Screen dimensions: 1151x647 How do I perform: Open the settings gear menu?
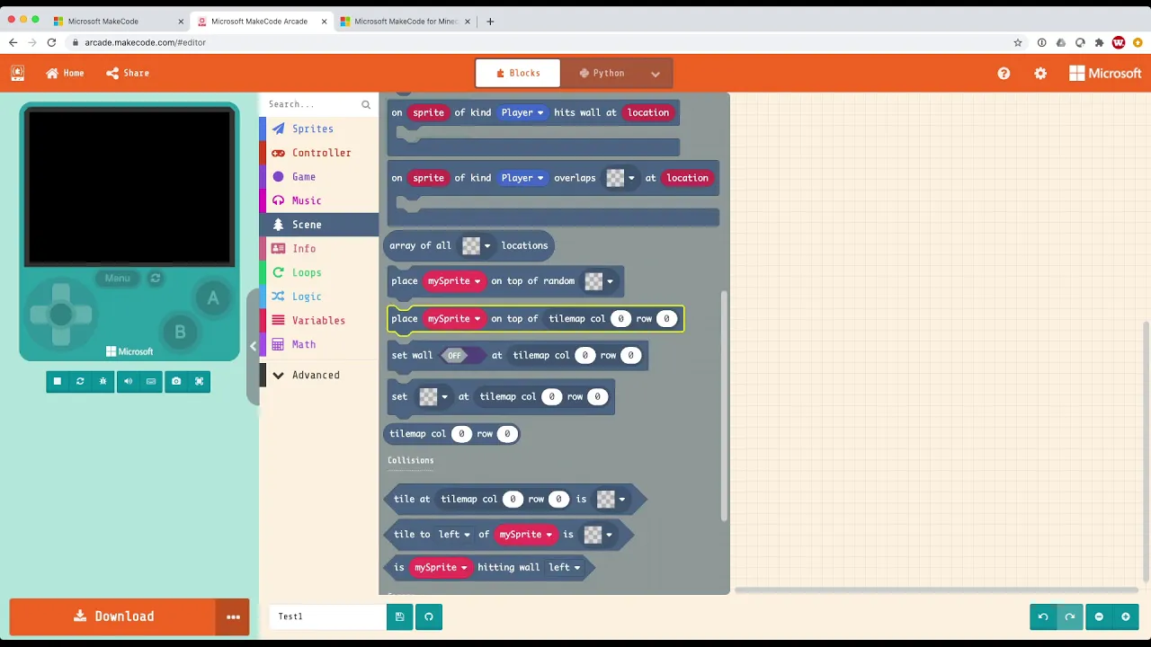[x=1040, y=74]
